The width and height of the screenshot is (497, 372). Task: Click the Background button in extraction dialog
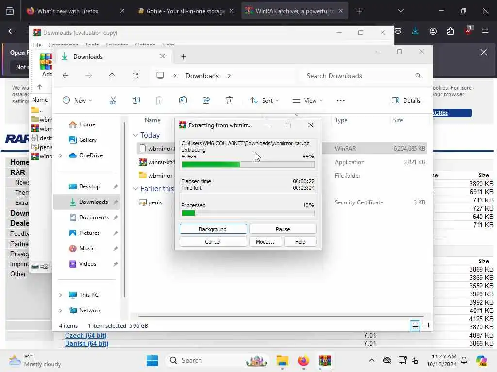(x=213, y=229)
